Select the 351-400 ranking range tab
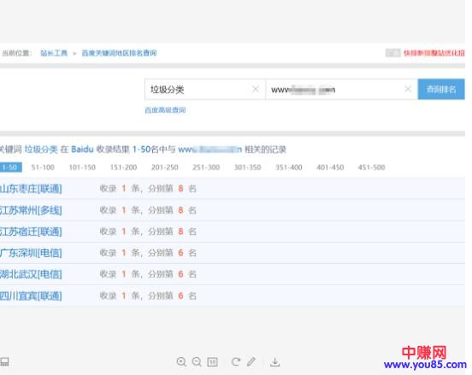 coord(289,167)
